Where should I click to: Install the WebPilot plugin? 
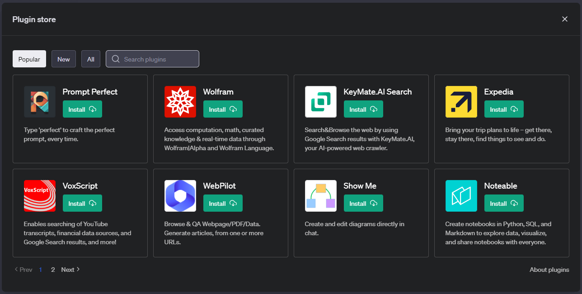pos(223,203)
